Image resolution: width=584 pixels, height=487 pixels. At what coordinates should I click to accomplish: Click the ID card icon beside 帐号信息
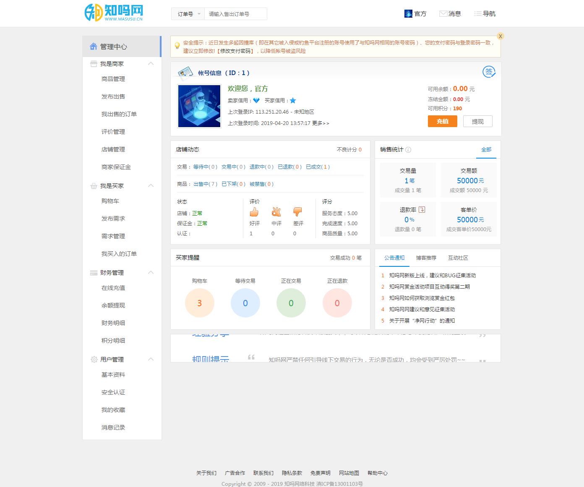point(185,73)
